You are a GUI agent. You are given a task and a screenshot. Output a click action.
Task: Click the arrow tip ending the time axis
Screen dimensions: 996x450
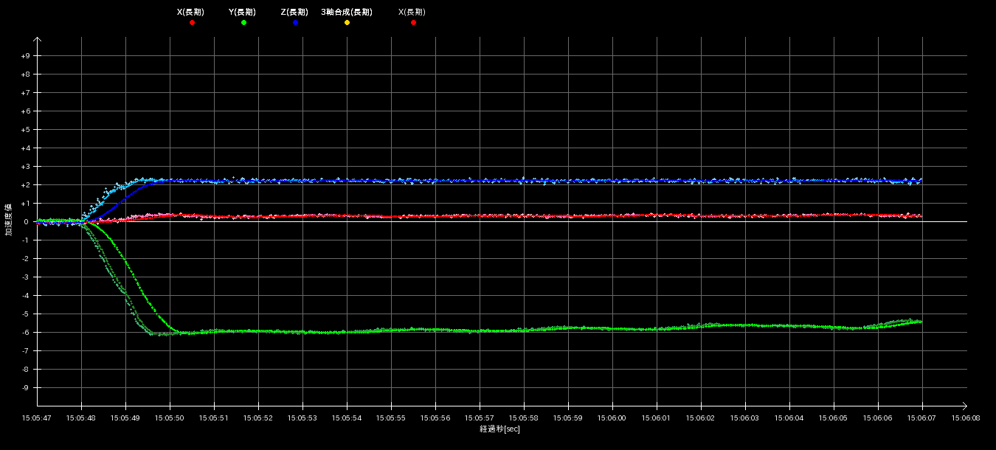coord(964,405)
